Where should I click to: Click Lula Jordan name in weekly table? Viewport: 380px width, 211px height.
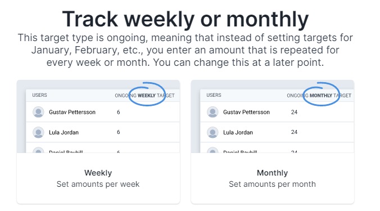click(64, 132)
